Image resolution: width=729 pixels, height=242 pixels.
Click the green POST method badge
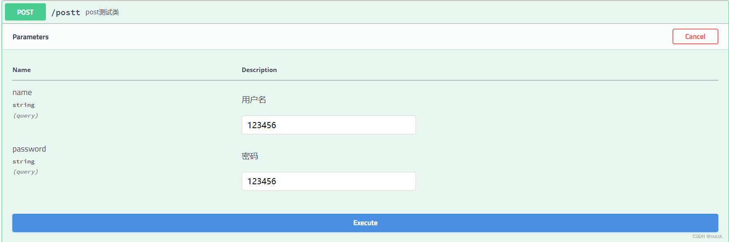tap(25, 12)
